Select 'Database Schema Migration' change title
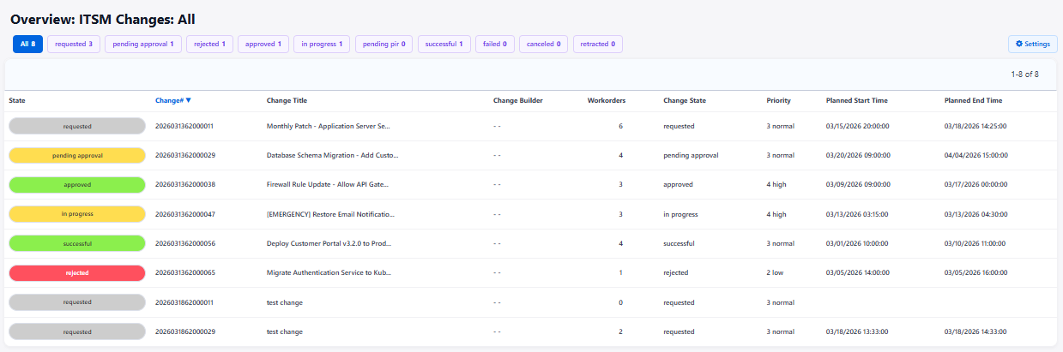Screen dimensions: 1063x352 [332, 155]
